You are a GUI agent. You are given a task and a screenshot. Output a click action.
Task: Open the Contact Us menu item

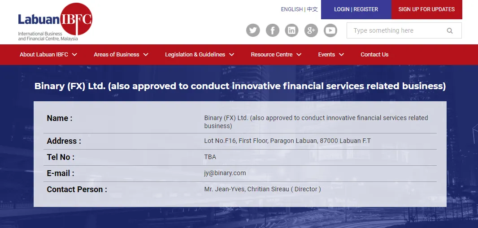tap(374, 55)
